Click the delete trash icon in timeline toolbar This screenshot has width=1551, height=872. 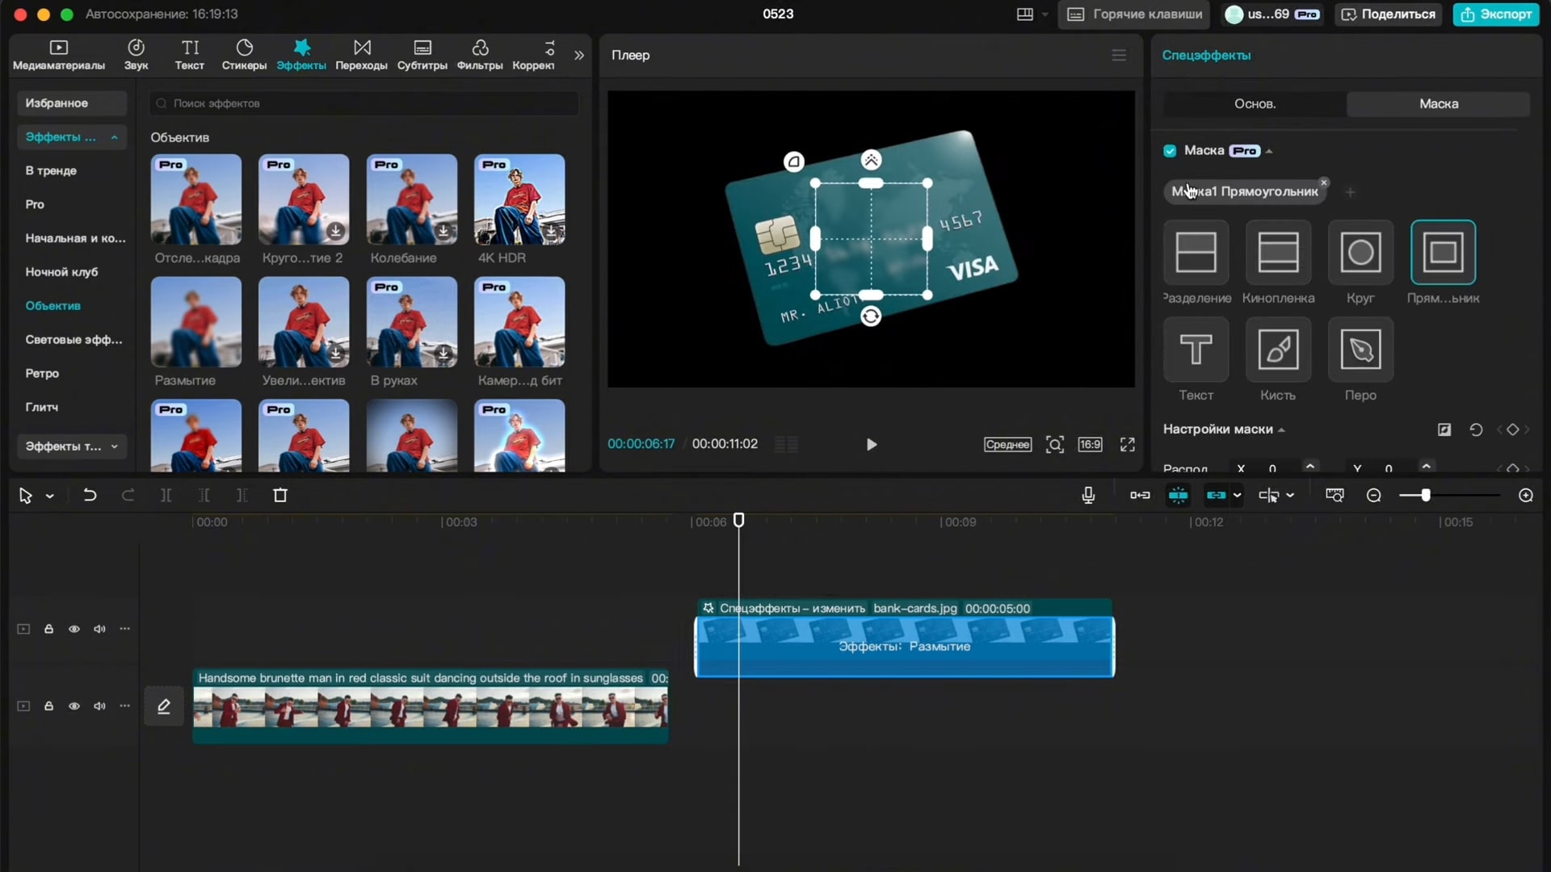[x=280, y=495]
